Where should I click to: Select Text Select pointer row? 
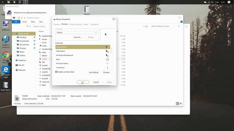point(83,68)
